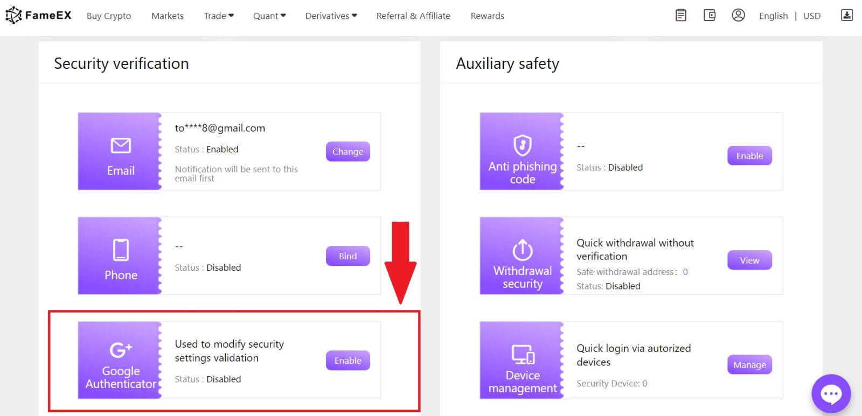Expand the Derivatives dropdown
The height and width of the screenshot is (416, 862).
tap(330, 16)
